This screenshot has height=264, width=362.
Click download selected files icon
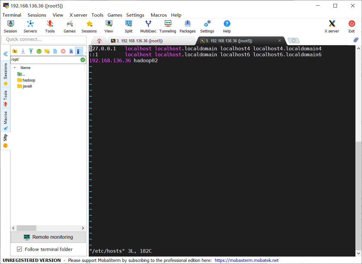[23, 51]
